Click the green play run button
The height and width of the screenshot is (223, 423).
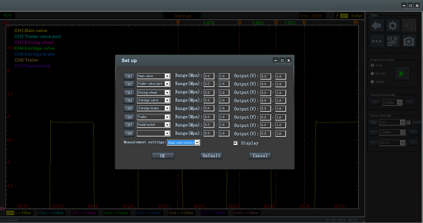pos(402,74)
